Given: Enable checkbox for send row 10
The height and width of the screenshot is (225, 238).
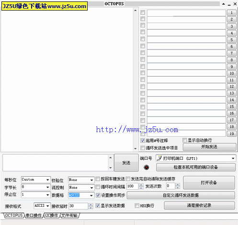Looking at the screenshot, I should (143, 73).
